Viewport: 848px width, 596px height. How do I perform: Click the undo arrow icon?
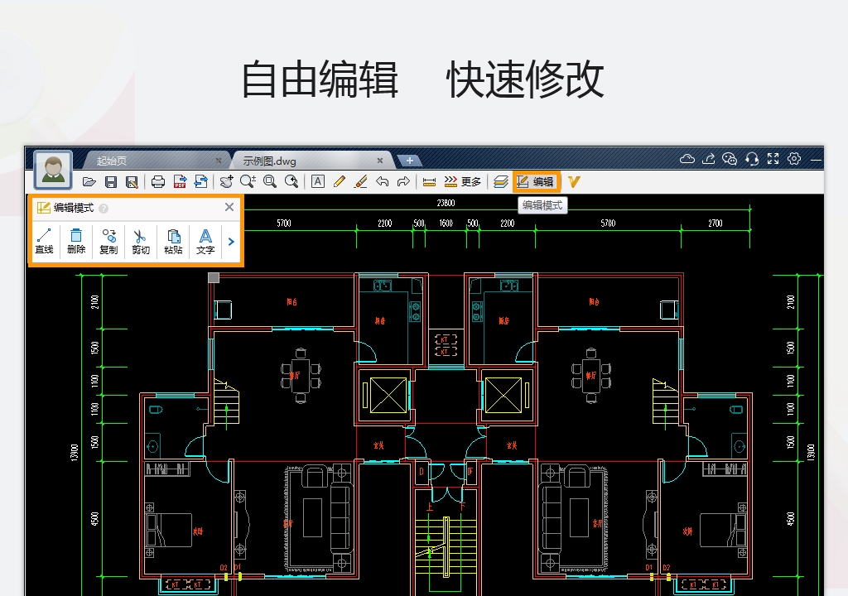[381, 181]
